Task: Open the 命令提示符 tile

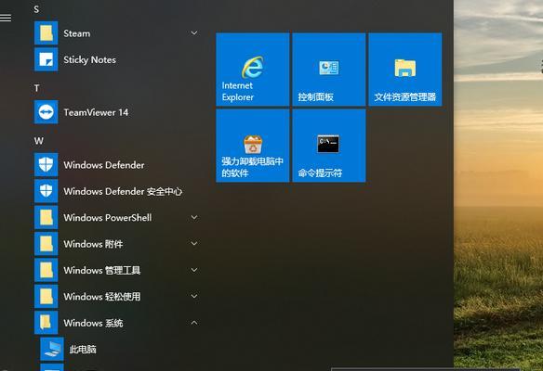Action: pyautogui.click(x=329, y=146)
